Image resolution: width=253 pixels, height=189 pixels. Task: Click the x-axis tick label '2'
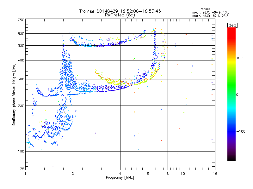pyautogui.click(x=73, y=174)
